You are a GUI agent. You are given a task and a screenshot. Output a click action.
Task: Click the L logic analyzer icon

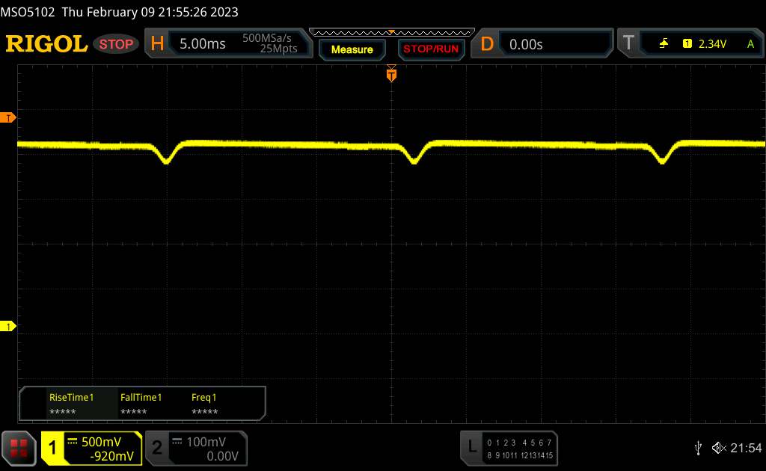pos(471,447)
